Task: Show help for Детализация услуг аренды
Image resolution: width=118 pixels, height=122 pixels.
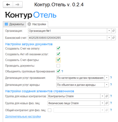Action: [x=111, y=84]
